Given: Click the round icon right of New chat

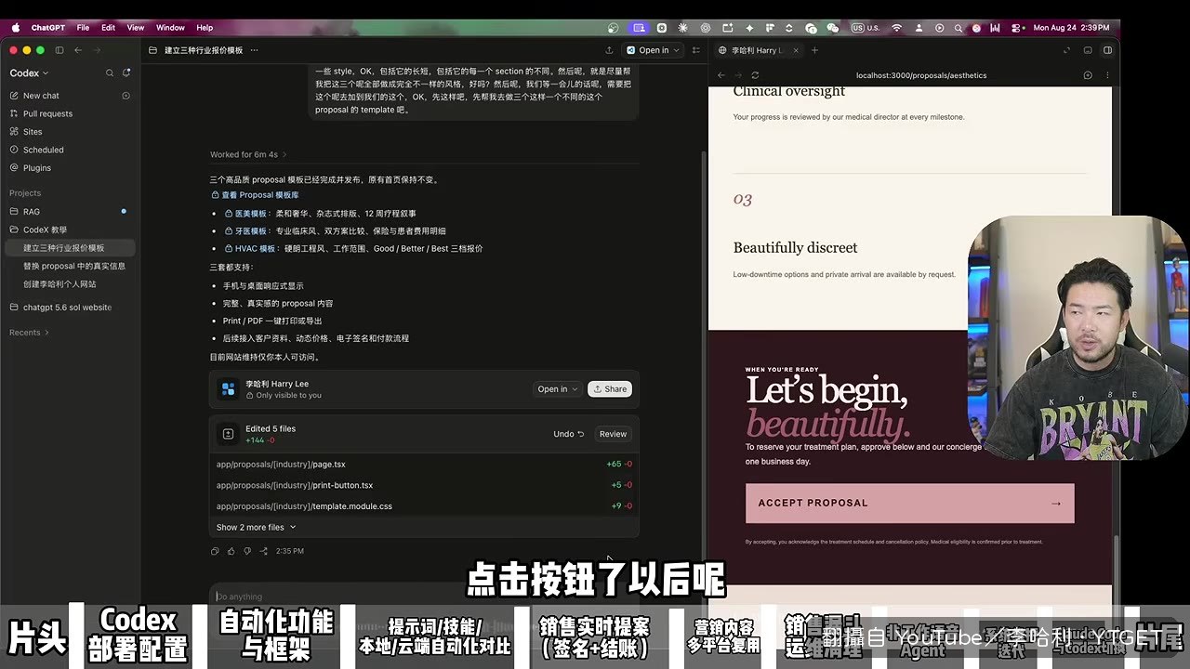Looking at the screenshot, I should [x=126, y=96].
